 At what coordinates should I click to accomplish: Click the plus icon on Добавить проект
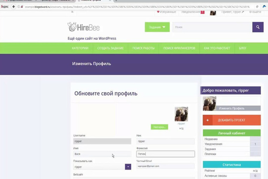(207, 120)
